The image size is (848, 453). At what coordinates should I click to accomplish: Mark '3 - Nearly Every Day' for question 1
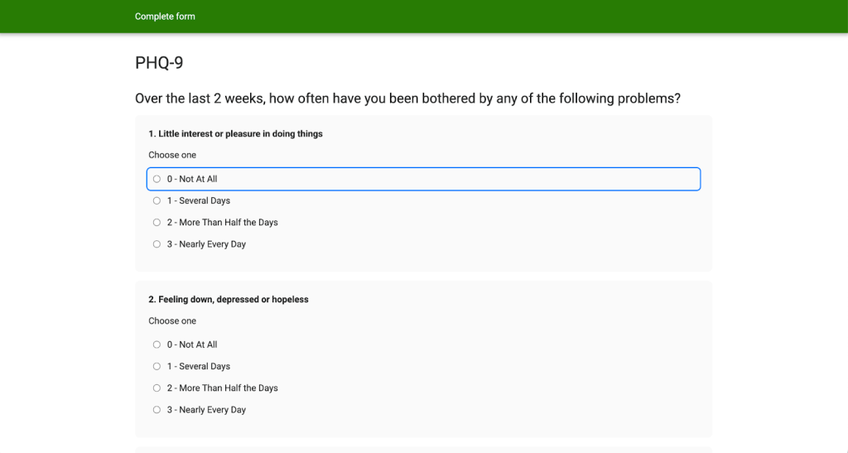157,244
